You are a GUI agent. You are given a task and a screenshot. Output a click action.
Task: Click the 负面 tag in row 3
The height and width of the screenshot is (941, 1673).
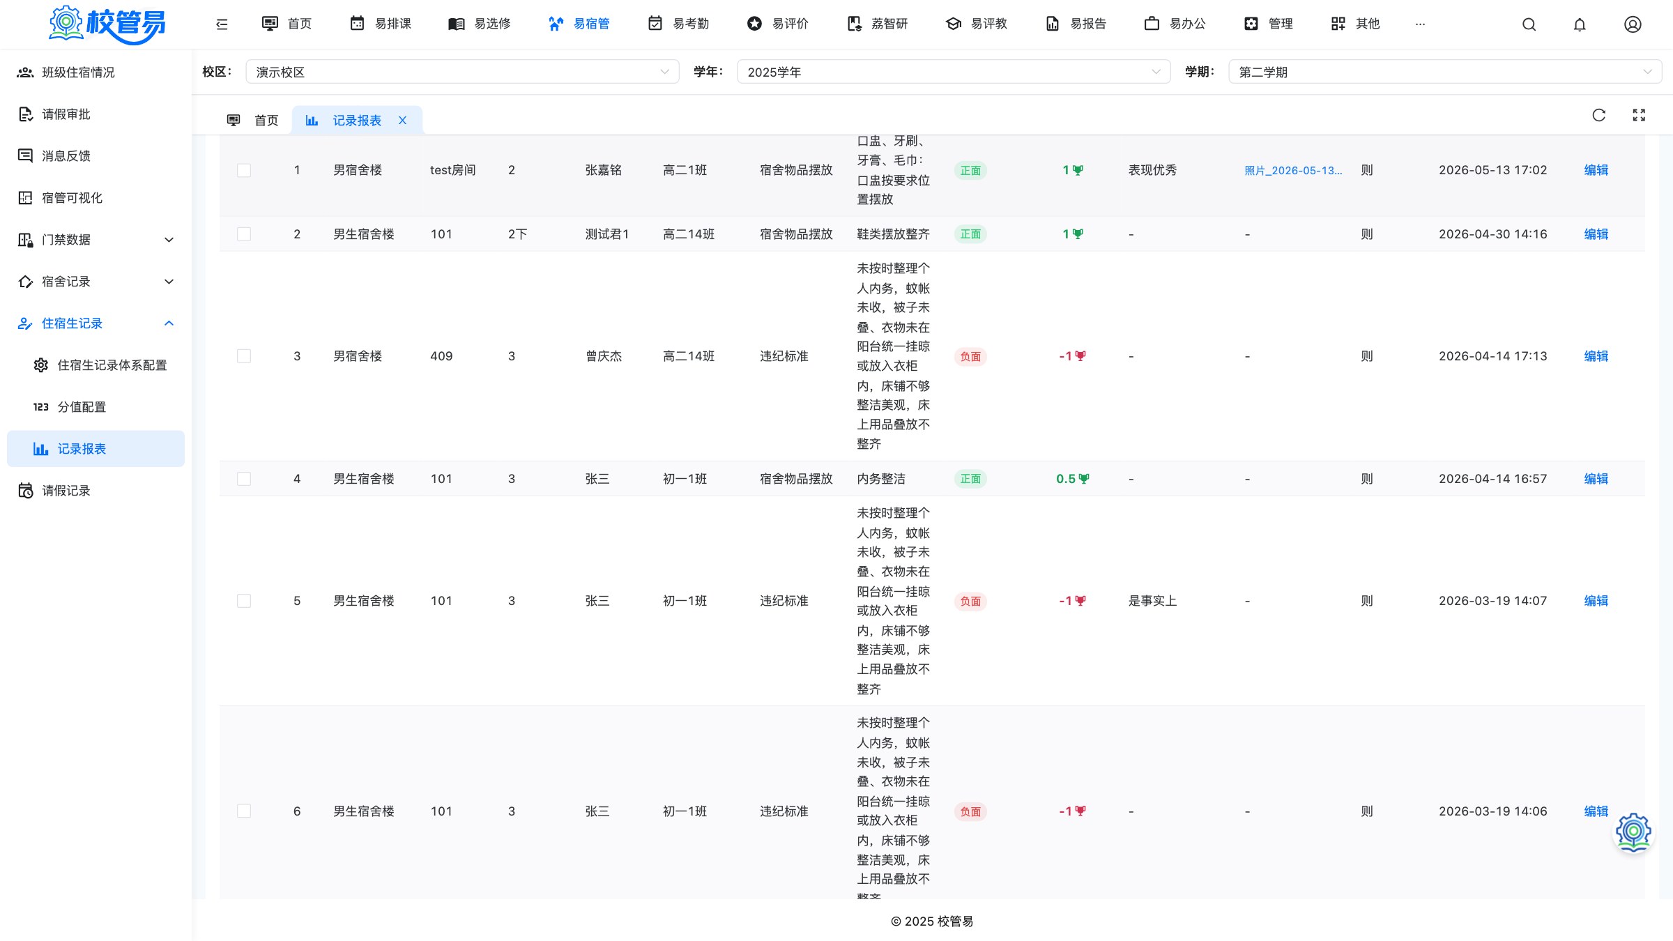(970, 357)
